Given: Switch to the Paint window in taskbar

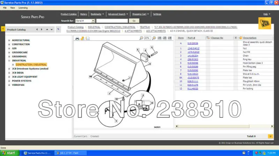Looking at the screenshot, I should click(70, 153).
